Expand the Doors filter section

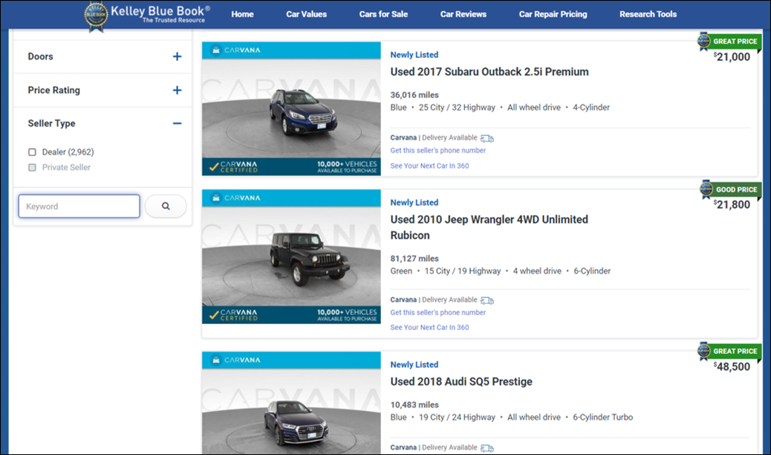click(x=177, y=57)
